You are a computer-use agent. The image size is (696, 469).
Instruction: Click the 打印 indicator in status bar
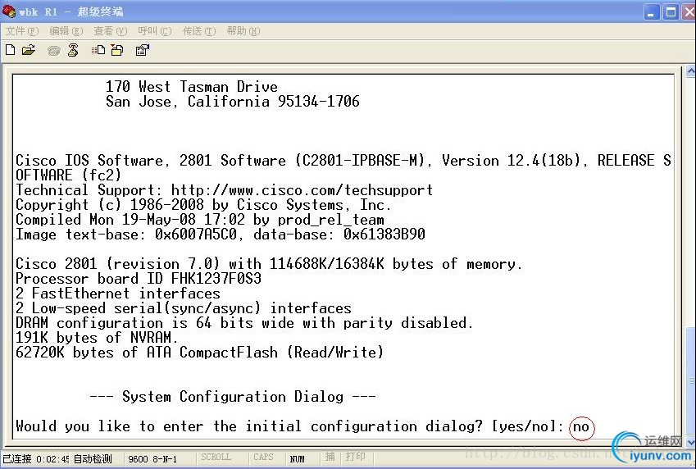(356, 458)
